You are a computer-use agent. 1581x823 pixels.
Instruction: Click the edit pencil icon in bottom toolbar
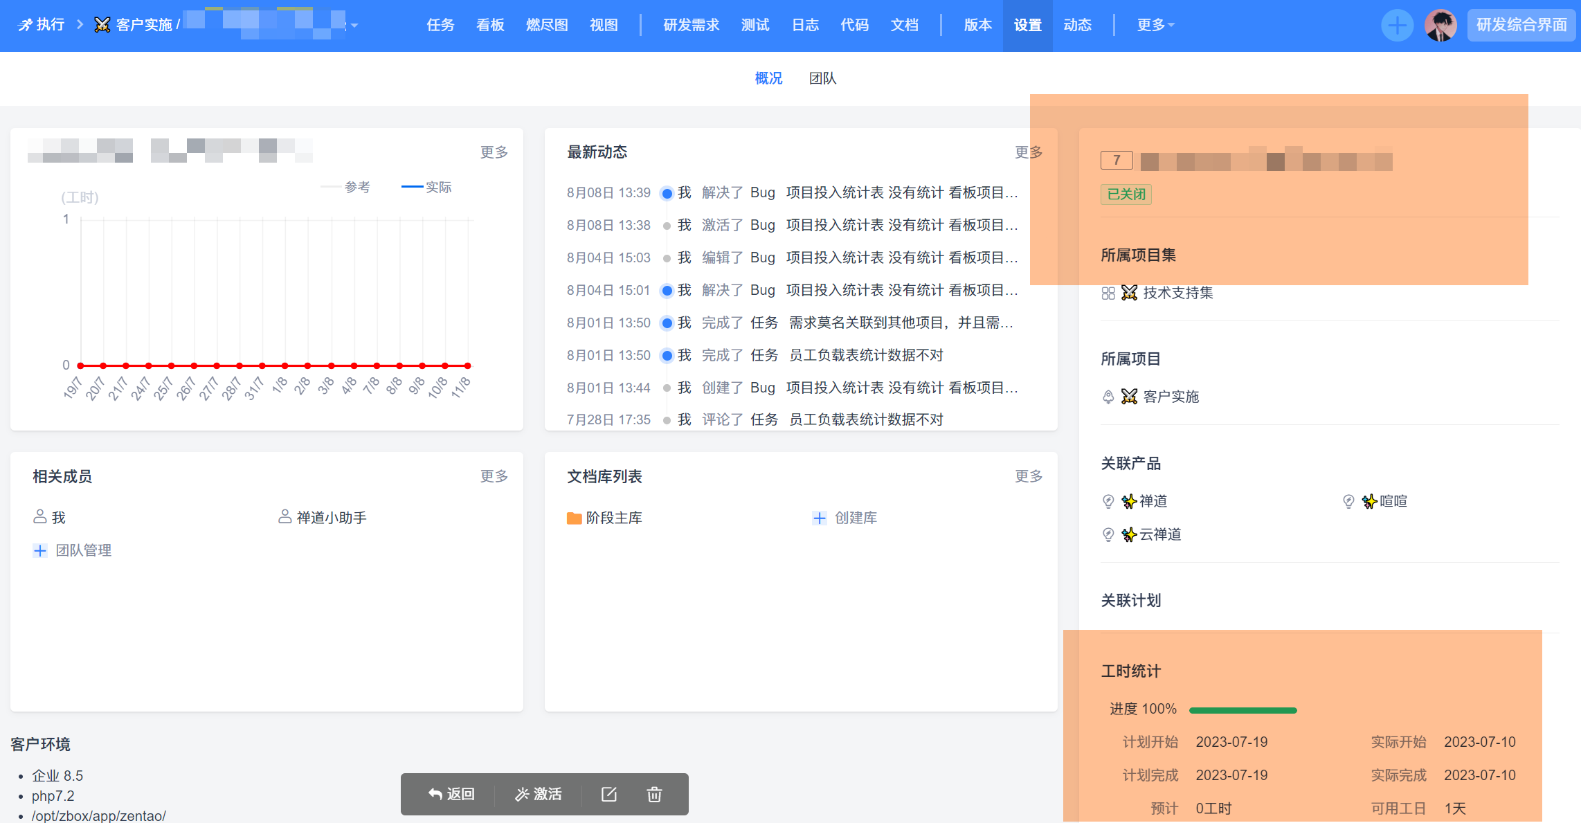(x=609, y=794)
